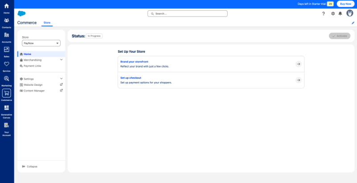Click the Buy Now button
The height and width of the screenshot is (183, 357).
coord(345,4)
